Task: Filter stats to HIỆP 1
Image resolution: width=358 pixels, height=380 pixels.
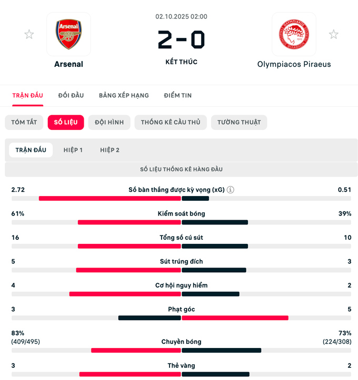Action: pos(73,150)
